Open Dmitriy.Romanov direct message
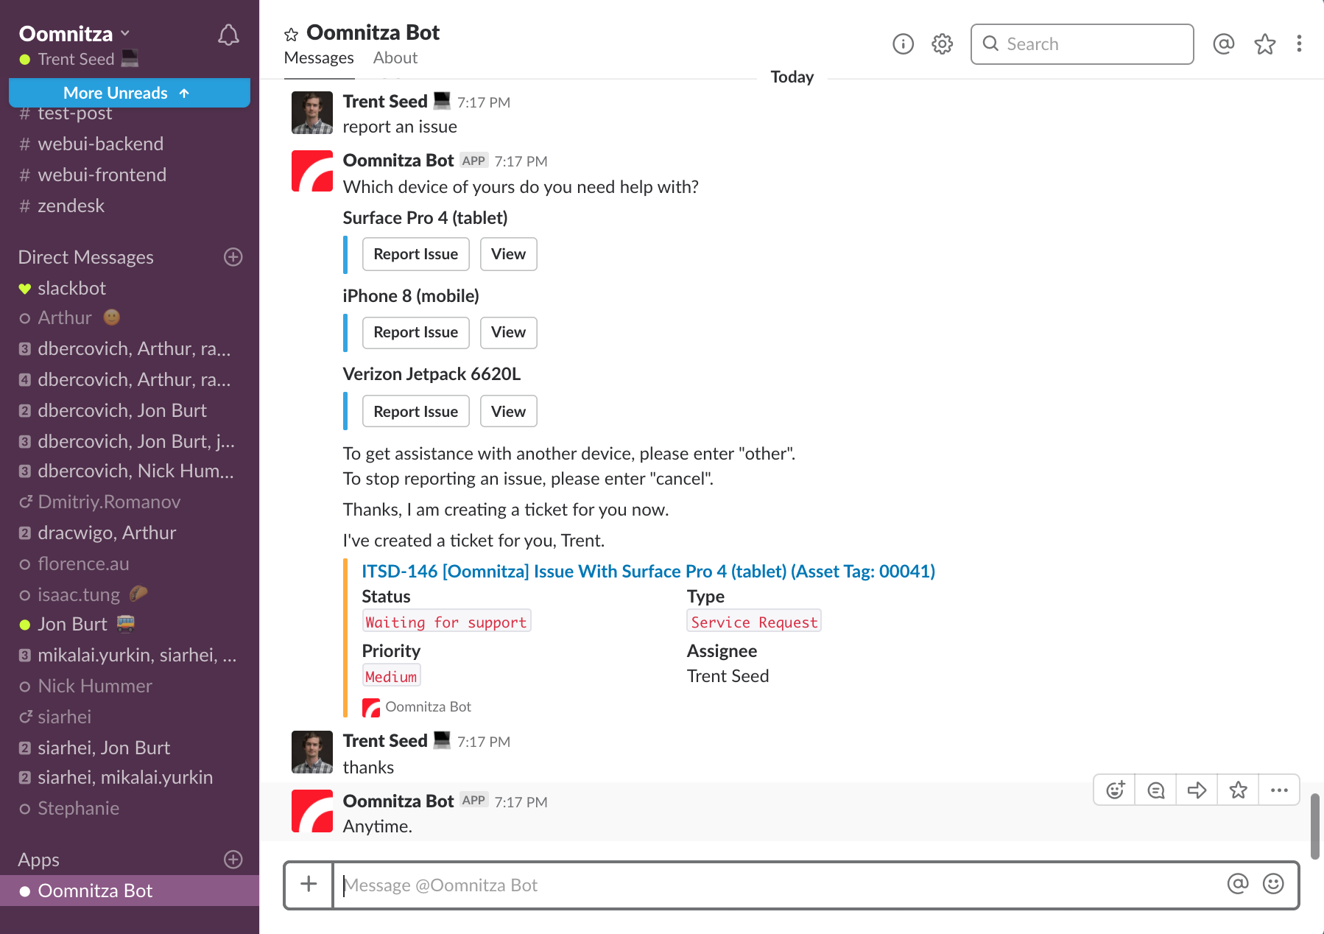The height and width of the screenshot is (934, 1324). coord(130,502)
